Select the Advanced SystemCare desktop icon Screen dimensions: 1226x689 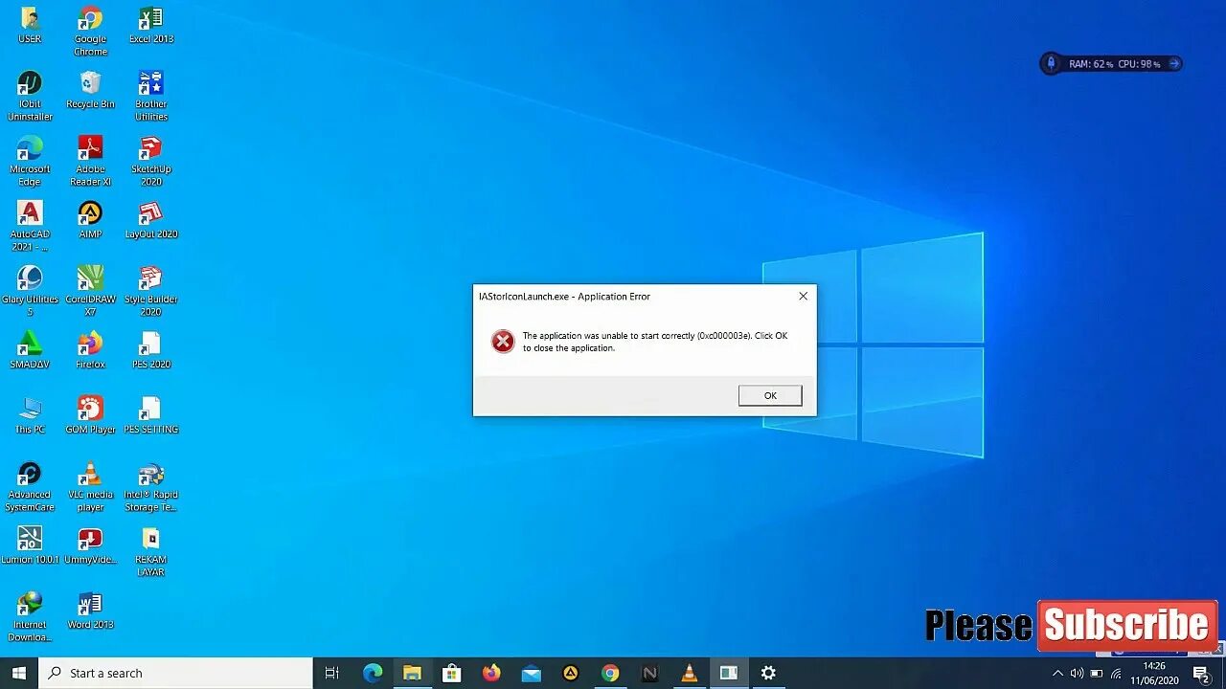pos(30,487)
